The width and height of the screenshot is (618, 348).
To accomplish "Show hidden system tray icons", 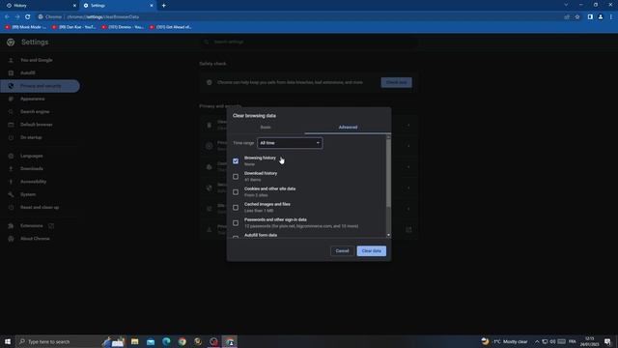I will pos(537,341).
